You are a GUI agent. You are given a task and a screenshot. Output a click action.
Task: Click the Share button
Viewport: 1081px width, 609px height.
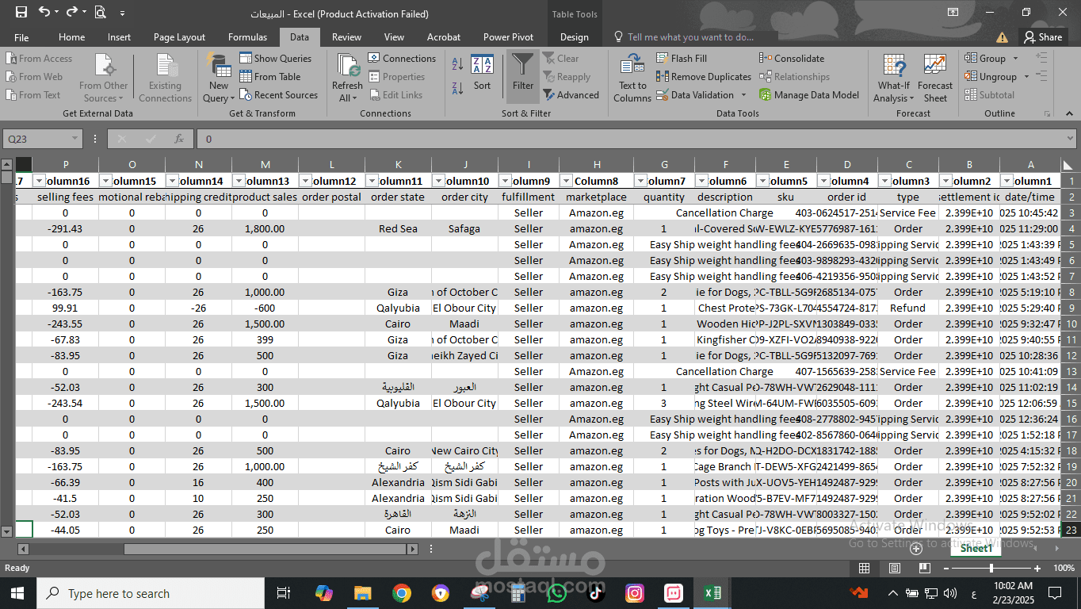(1043, 37)
